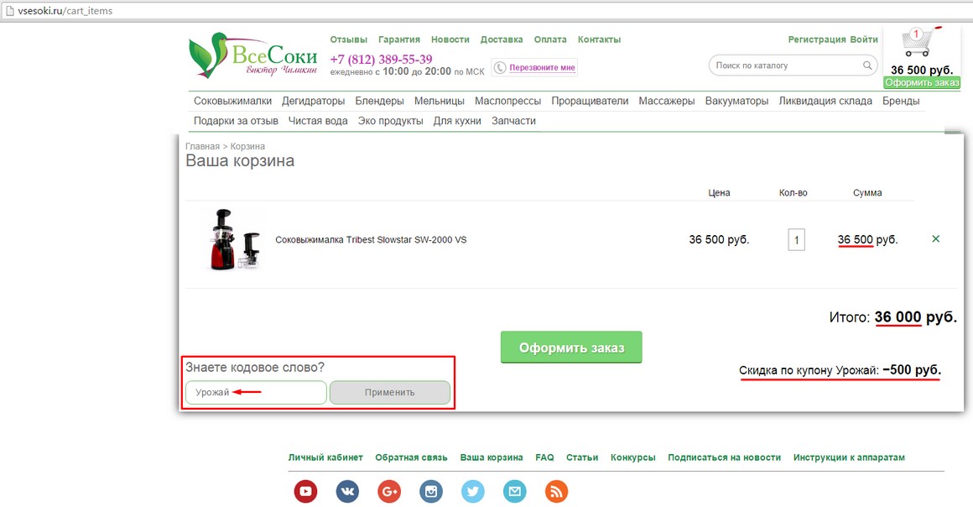This screenshot has width=973, height=507.
Task: Open the Статьи footer link
Action: pyautogui.click(x=582, y=457)
